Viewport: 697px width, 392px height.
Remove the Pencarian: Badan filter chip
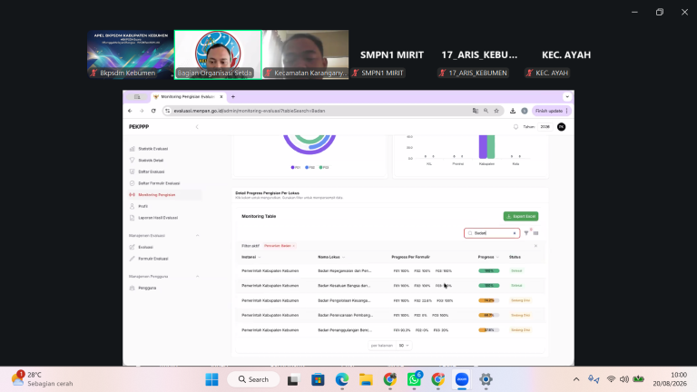point(293,246)
